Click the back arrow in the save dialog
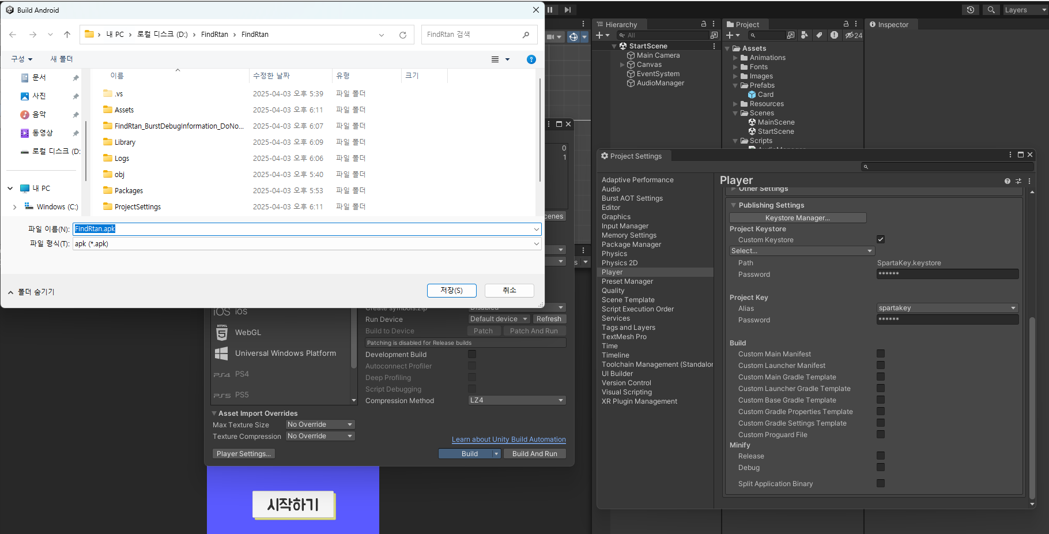The height and width of the screenshot is (534, 1049). (x=13, y=35)
